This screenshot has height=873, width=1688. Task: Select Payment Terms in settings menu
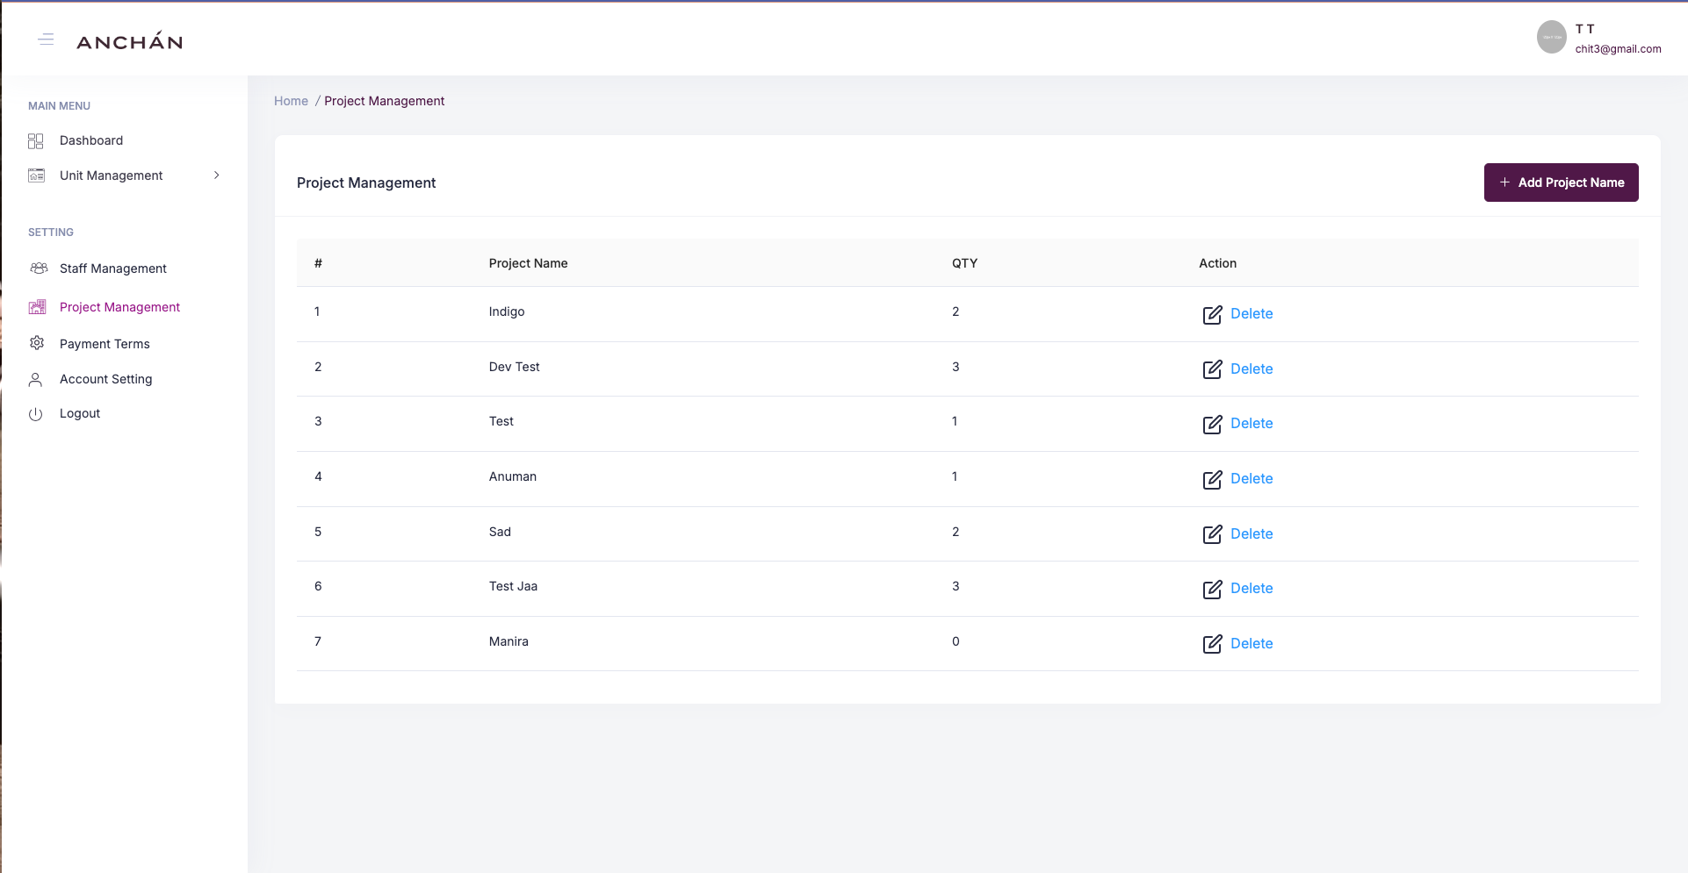[x=105, y=344]
